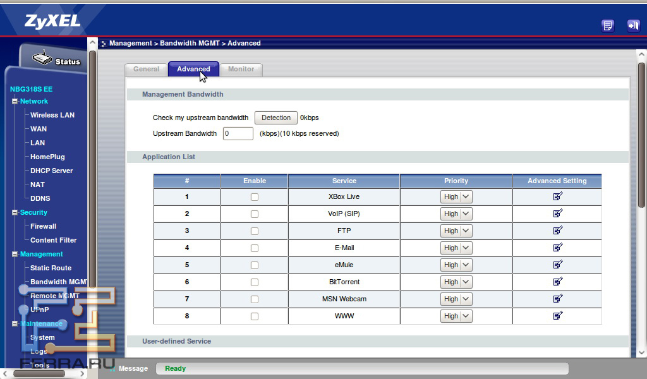The height and width of the screenshot is (379, 647).
Task: Edit advanced setting for XBox Live
Action: [x=557, y=196]
